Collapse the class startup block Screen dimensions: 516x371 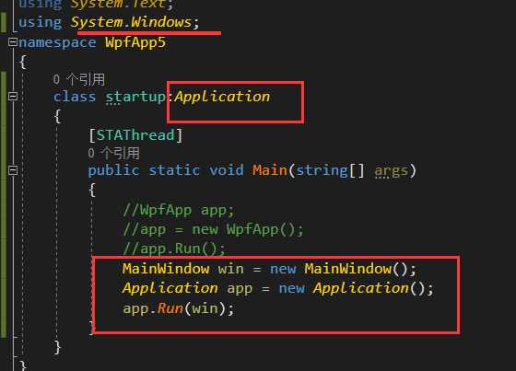click(x=13, y=97)
